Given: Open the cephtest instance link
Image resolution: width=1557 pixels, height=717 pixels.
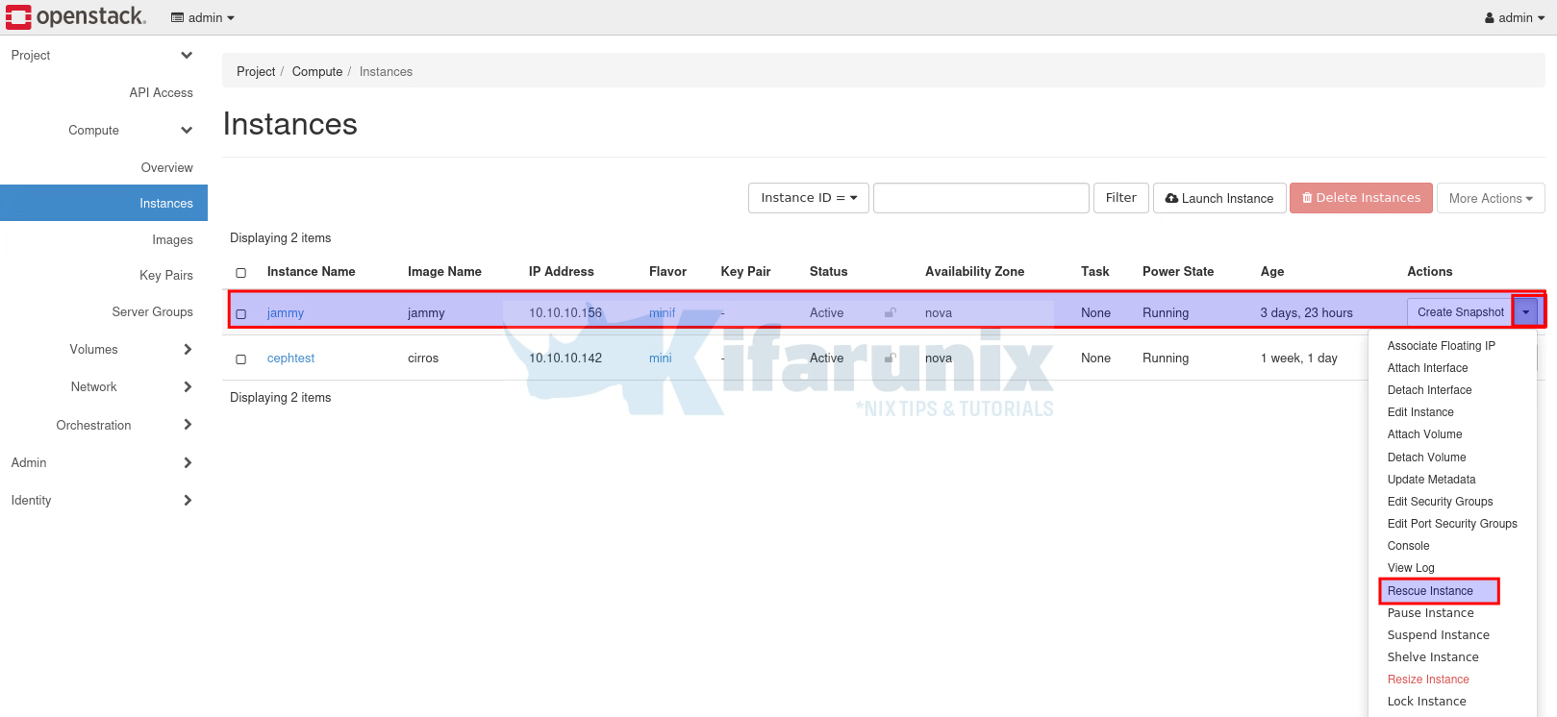Looking at the screenshot, I should [x=290, y=358].
